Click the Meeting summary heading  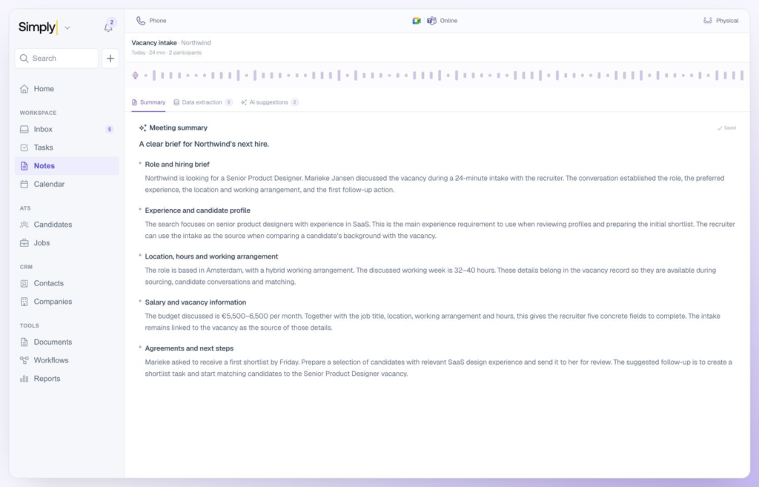[178, 127]
